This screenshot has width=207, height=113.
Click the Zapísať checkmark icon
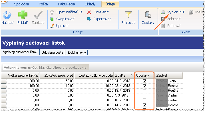(x=38, y=15)
